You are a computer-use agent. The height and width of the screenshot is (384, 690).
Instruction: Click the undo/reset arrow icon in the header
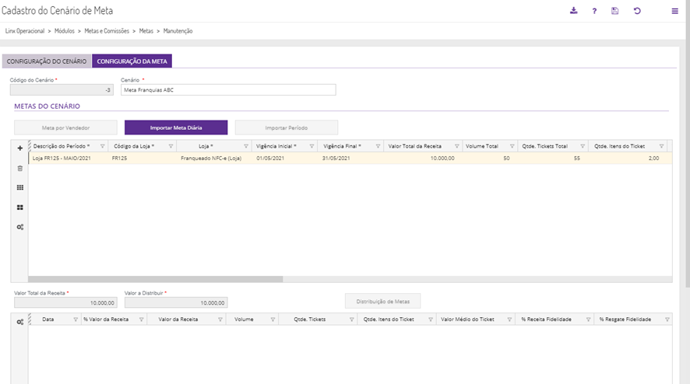pos(637,11)
